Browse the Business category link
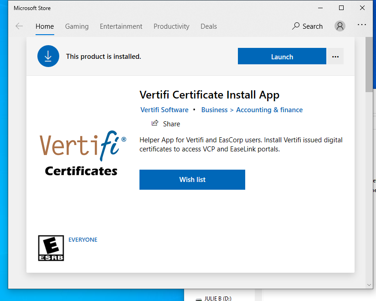Image resolution: width=376 pixels, height=301 pixels. 214,110
